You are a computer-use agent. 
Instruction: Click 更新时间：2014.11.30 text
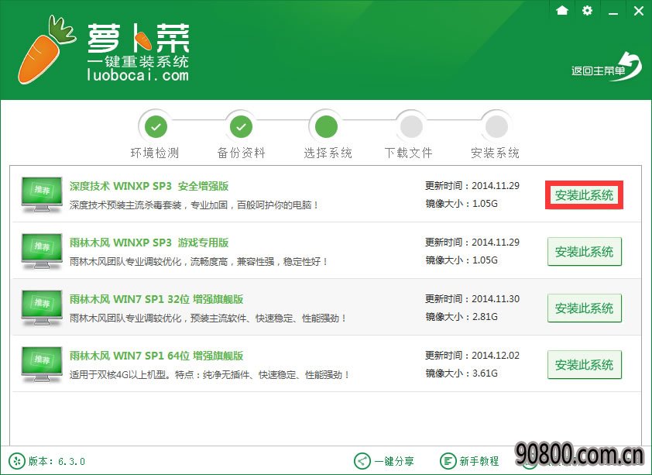click(x=472, y=298)
